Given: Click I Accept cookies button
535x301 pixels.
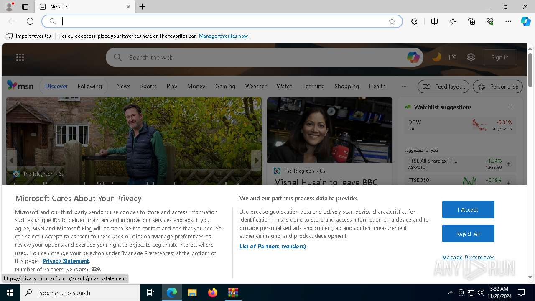Looking at the screenshot, I should pos(468,209).
